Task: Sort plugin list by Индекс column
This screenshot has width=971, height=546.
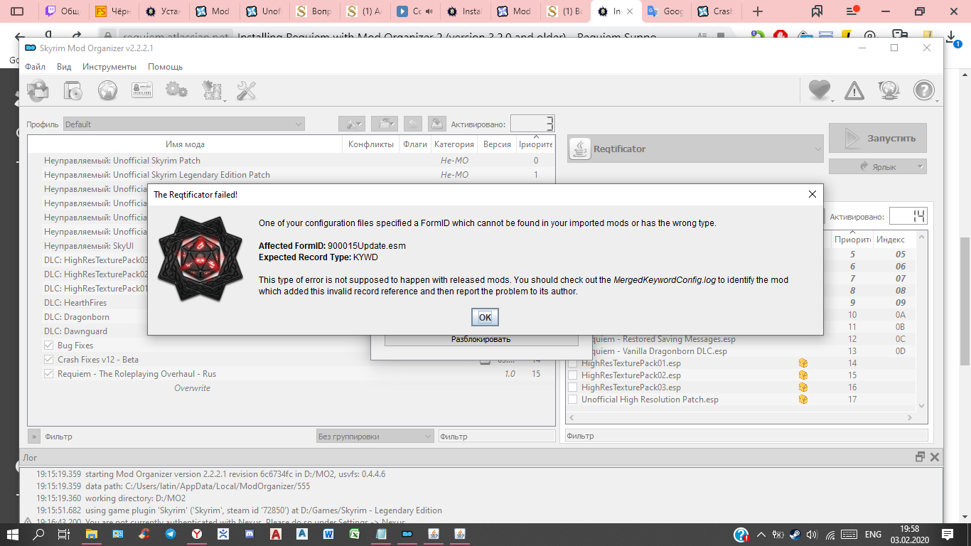Action: pos(891,240)
